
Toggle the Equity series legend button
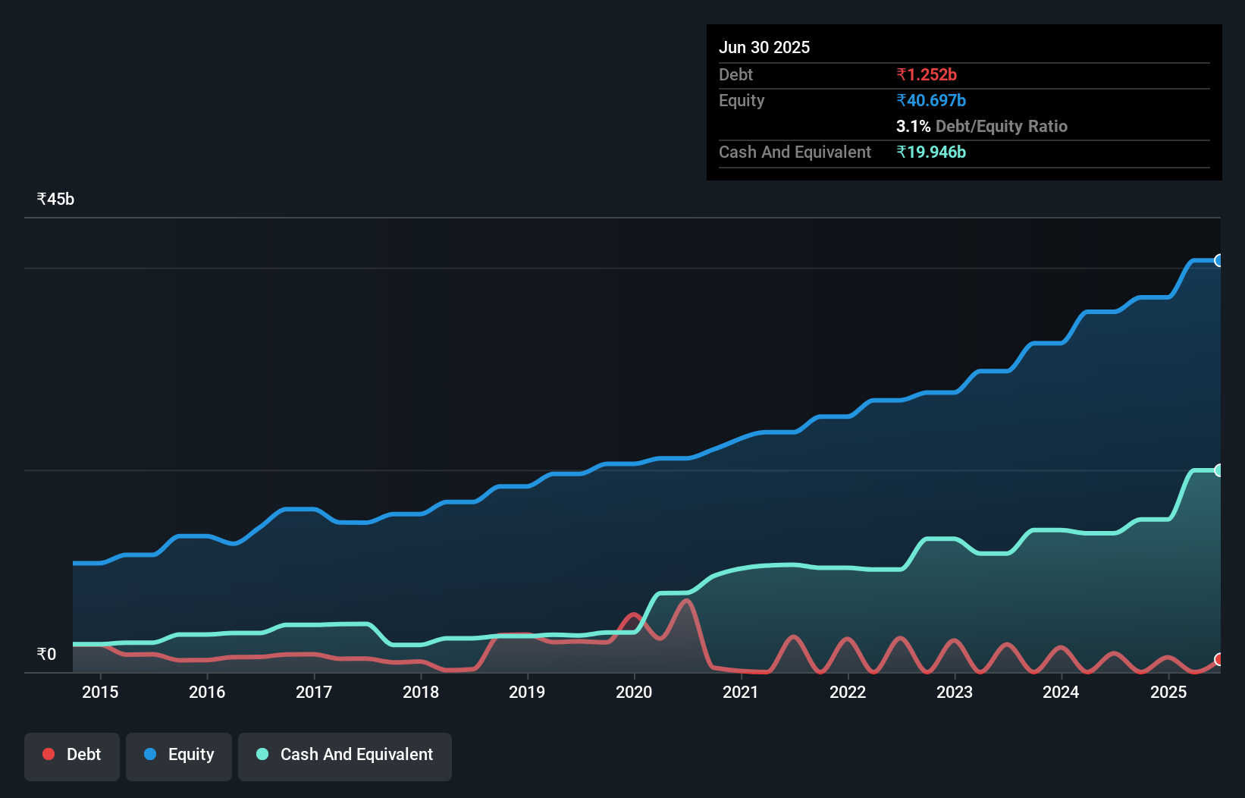179,756
